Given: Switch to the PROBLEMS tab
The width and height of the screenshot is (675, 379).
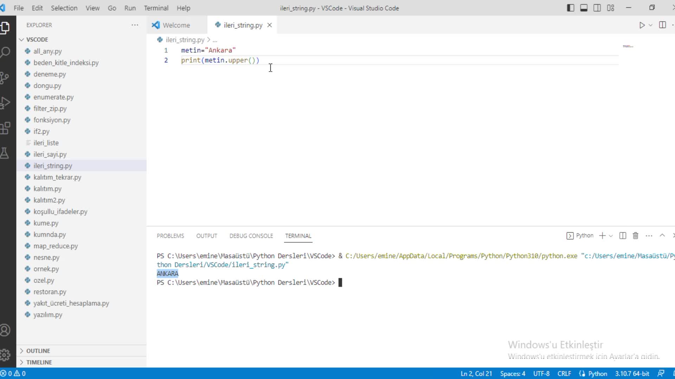Looking at the screenshot, I should point(170,236).
